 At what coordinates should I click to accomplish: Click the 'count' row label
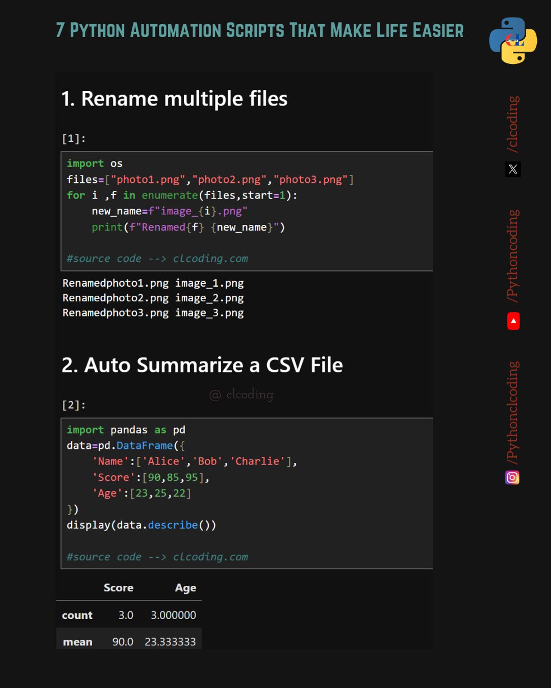click(77, 615)
